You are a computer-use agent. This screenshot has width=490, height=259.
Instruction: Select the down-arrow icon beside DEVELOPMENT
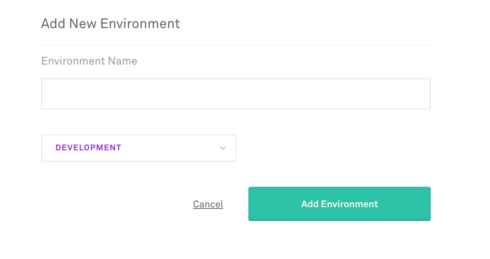(x=223, y=148)
